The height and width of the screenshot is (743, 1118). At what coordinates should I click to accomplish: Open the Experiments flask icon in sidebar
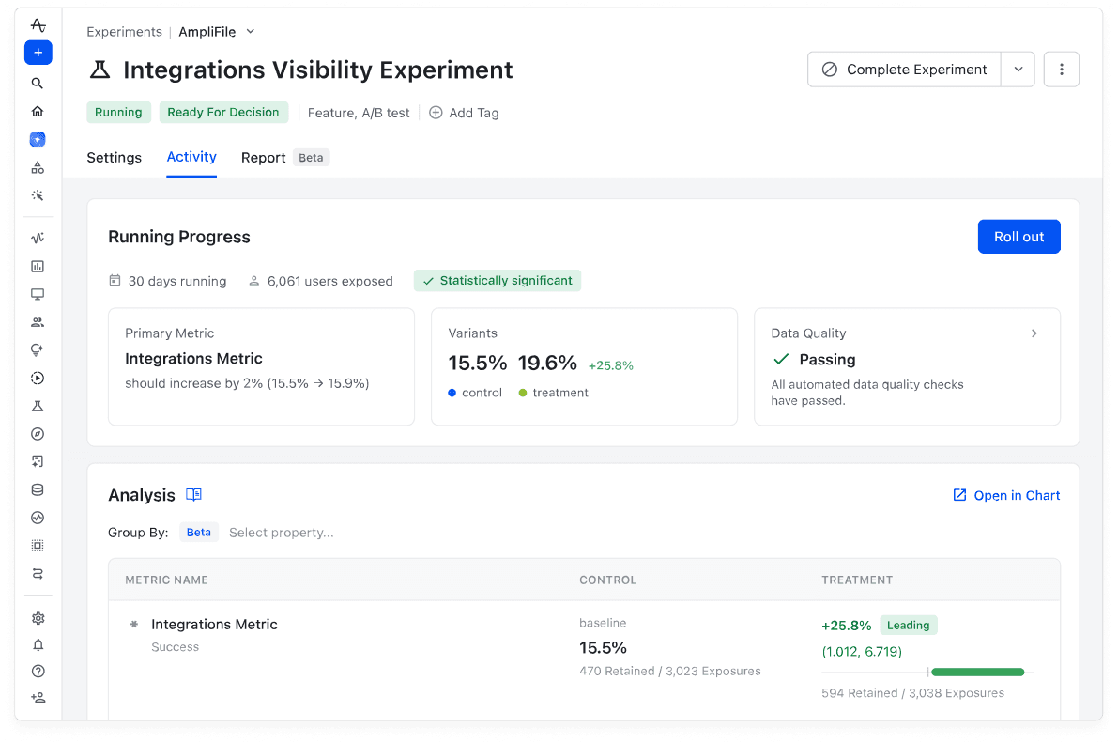(38, 406)
